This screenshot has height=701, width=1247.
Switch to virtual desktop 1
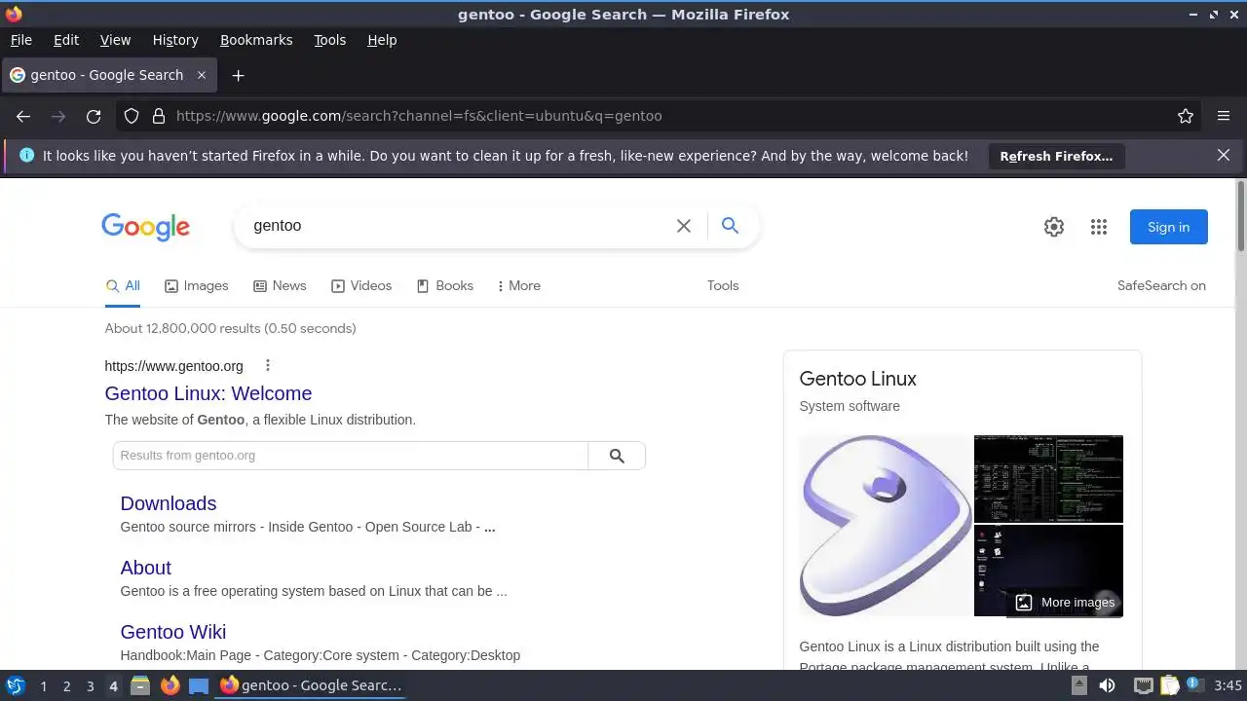[43, 686]
